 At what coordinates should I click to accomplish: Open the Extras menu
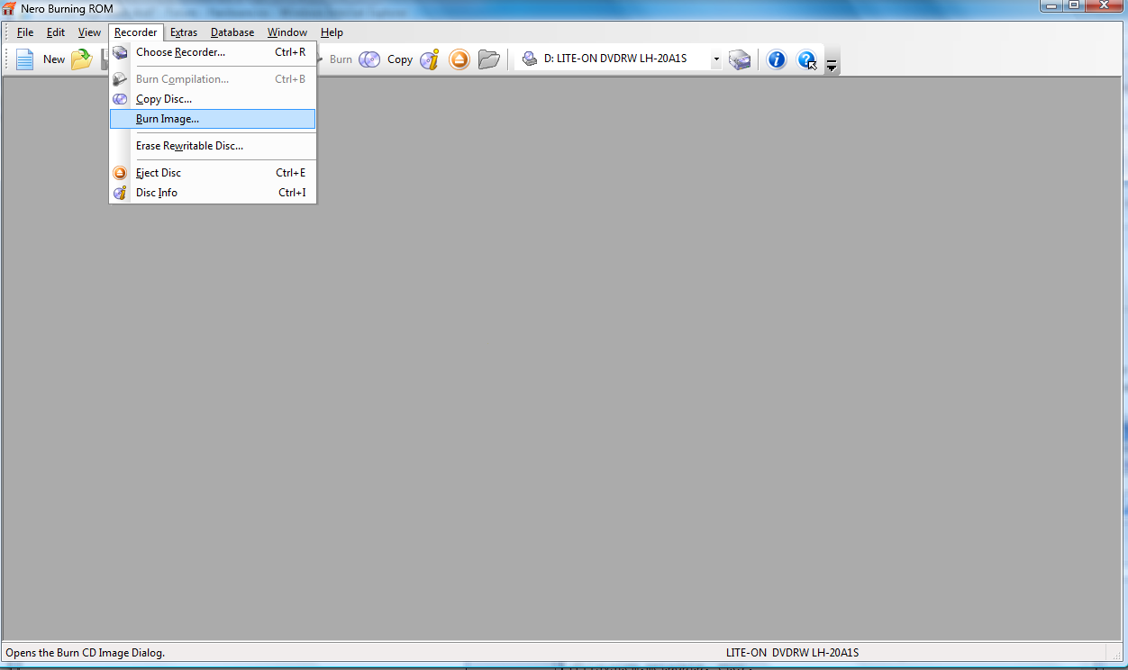[184, 32]
